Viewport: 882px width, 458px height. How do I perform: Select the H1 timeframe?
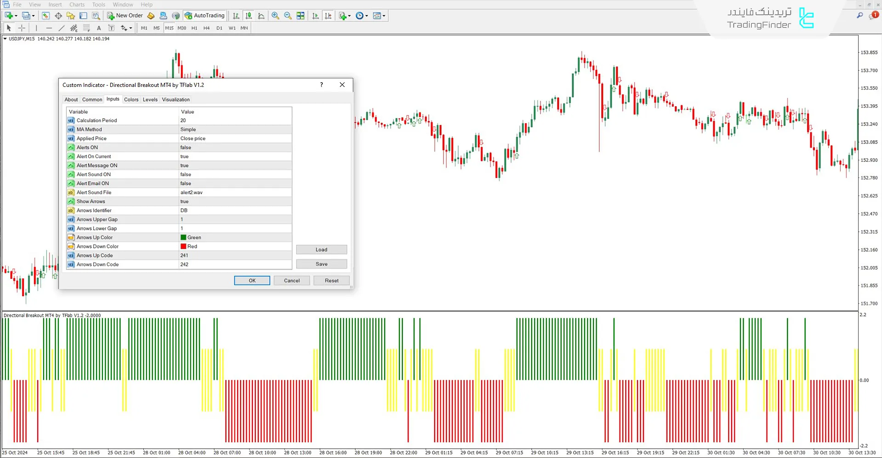click(194, 28)
